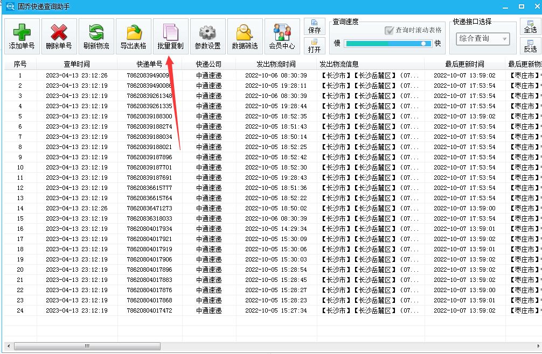Click the 保存 save icon
This screenshot has height=354, width=542.
point(315,27)
